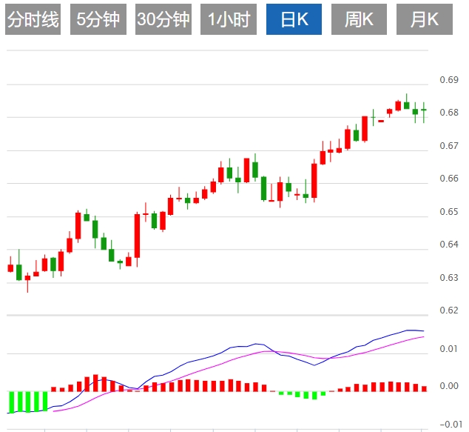Click the 0.00 MACD axis label
The image size is (469, 432).
click(448, 386)
